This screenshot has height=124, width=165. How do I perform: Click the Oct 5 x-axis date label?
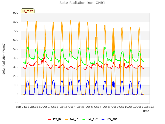point(80,107)
